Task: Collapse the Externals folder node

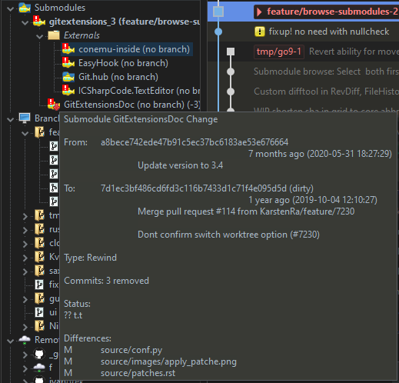Action: pos(40,36)
